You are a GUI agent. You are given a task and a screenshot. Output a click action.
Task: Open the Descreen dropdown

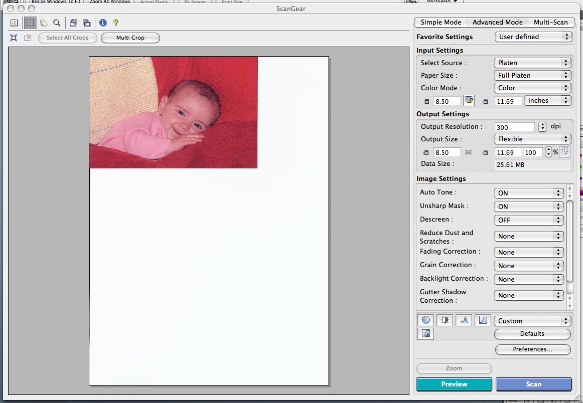coord(529,220)
